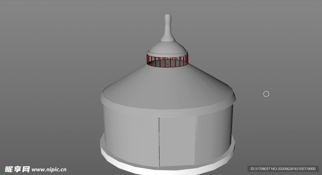Select the tall spire finial at the top

168,28
